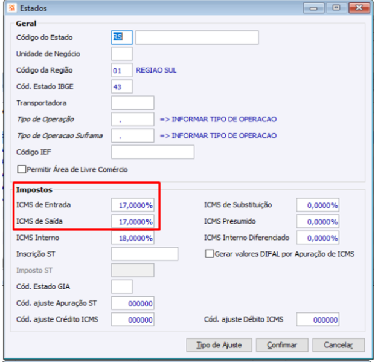
Task: Click the Código IEF input field
Action: 153,152
